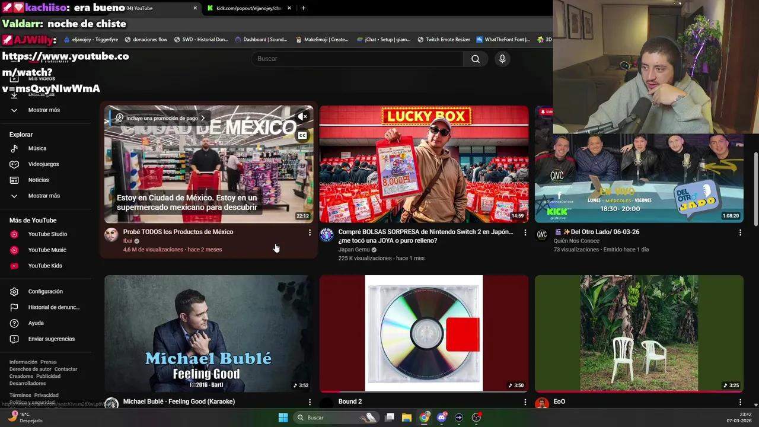Click the search magnifier button
The height and width of the screenshot is (427, 759).
click(x=476, y=59)
